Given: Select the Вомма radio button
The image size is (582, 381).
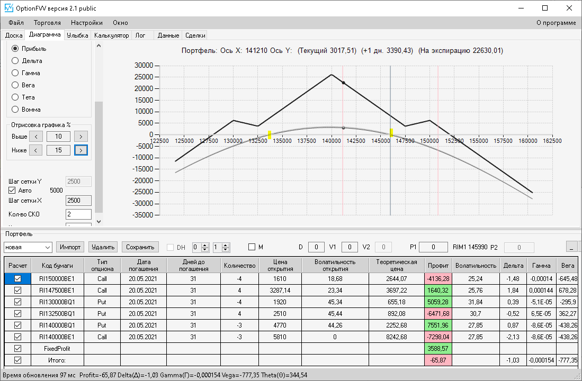Looking at the screenshot, I should pos(15,110).
